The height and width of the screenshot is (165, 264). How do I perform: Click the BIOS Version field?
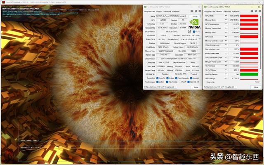172,32
